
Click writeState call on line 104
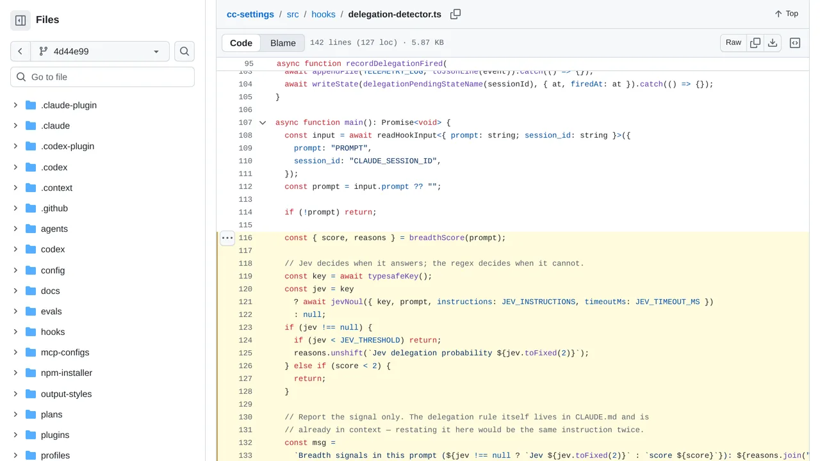(x=335, y=84)
